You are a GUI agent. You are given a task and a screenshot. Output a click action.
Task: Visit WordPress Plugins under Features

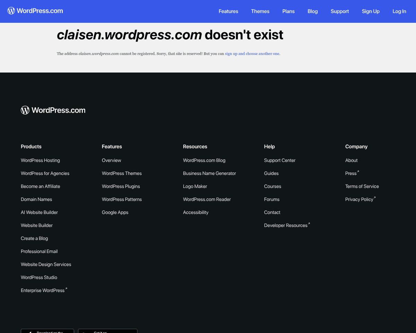point(121,186)
